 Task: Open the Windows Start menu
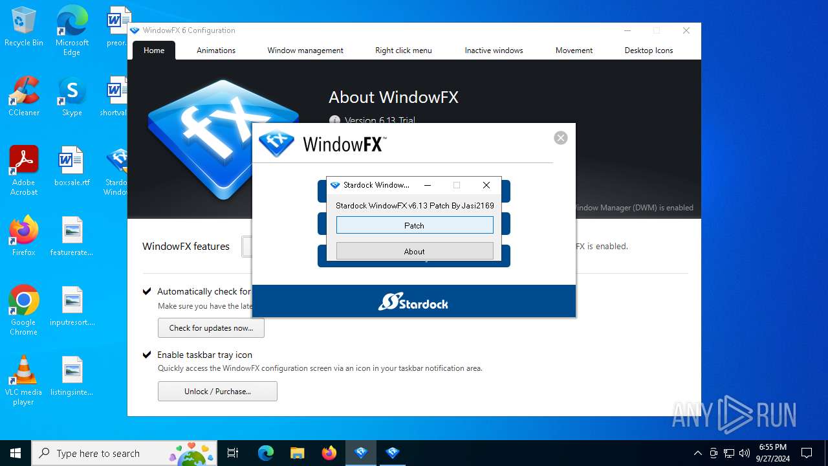[16, 453]
